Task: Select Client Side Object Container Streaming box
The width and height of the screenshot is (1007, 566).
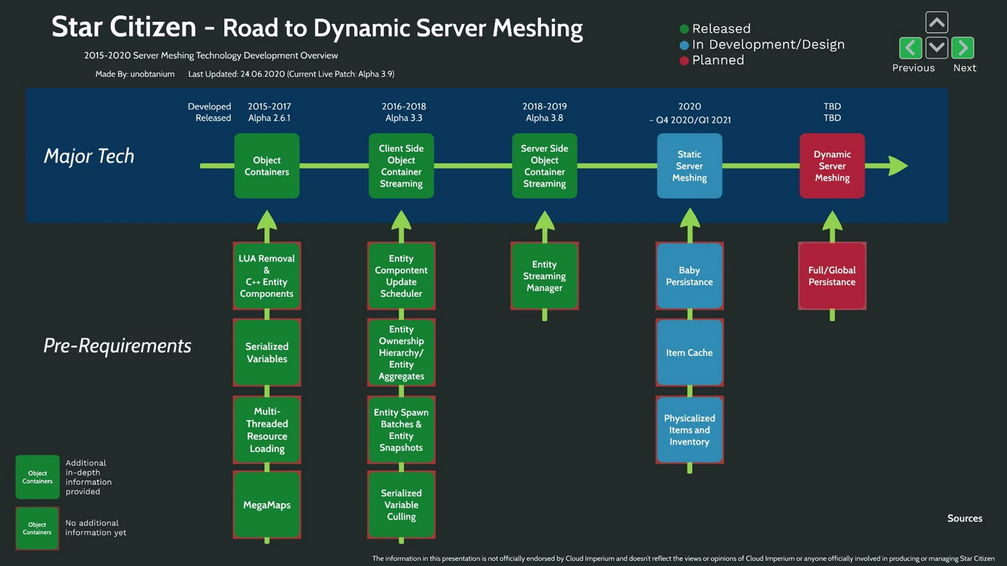Action: (x=401, y=166)
